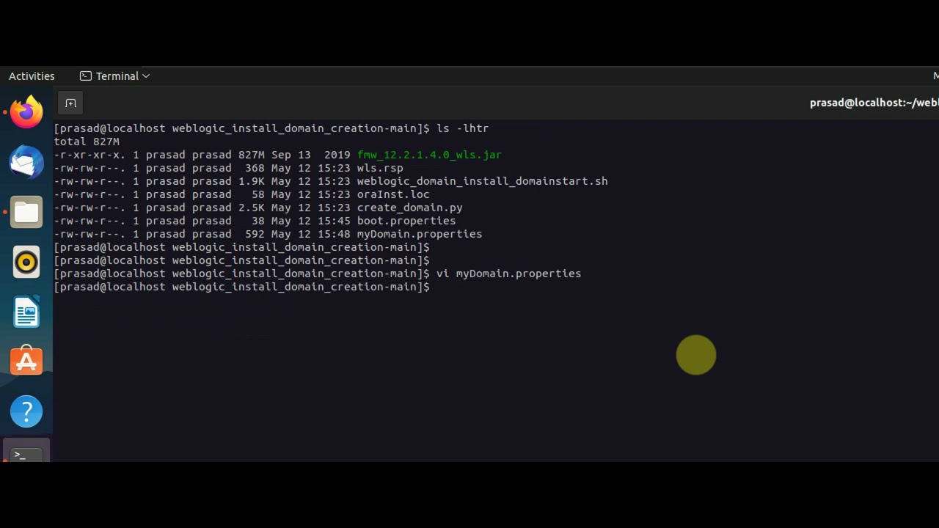939x528 pixels.
Task: Launch LibreOffice Writer from the dock
Action: point(26,312)
